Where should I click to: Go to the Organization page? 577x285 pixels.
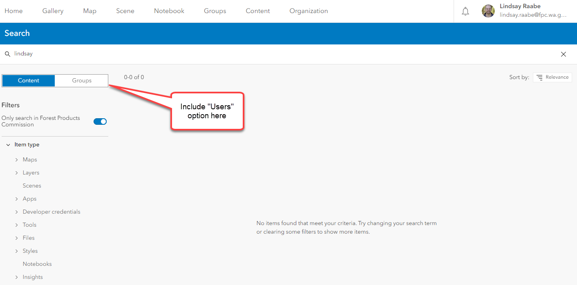click(309, 11)
